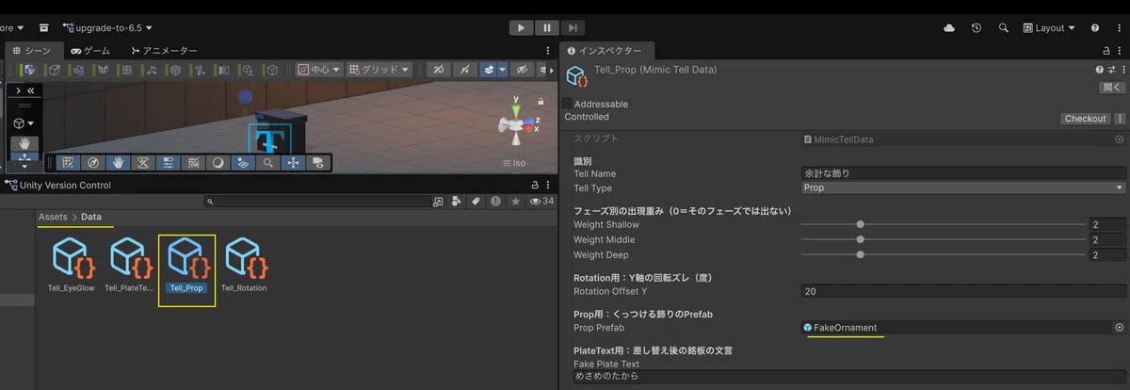Click the Weight Shallow slider
Screen dimensions: 1130x390
coord(943,224)
